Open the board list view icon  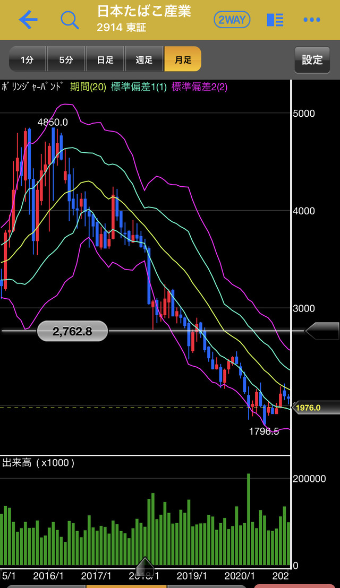275,20
